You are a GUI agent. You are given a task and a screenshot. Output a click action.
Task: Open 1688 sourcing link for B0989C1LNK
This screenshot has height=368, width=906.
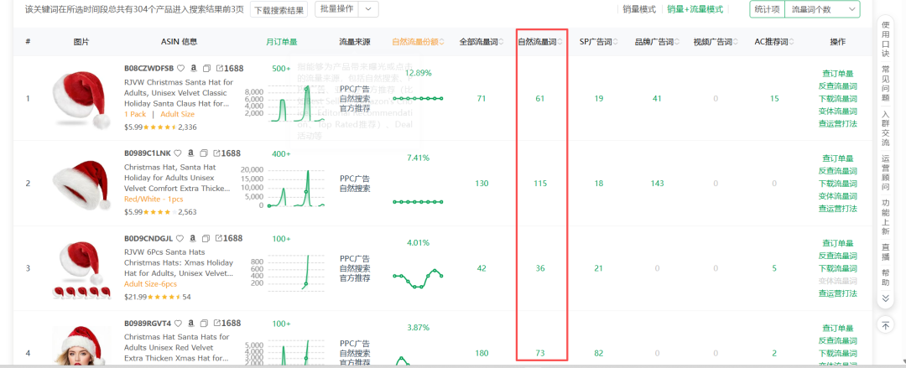tap(226, 153)
